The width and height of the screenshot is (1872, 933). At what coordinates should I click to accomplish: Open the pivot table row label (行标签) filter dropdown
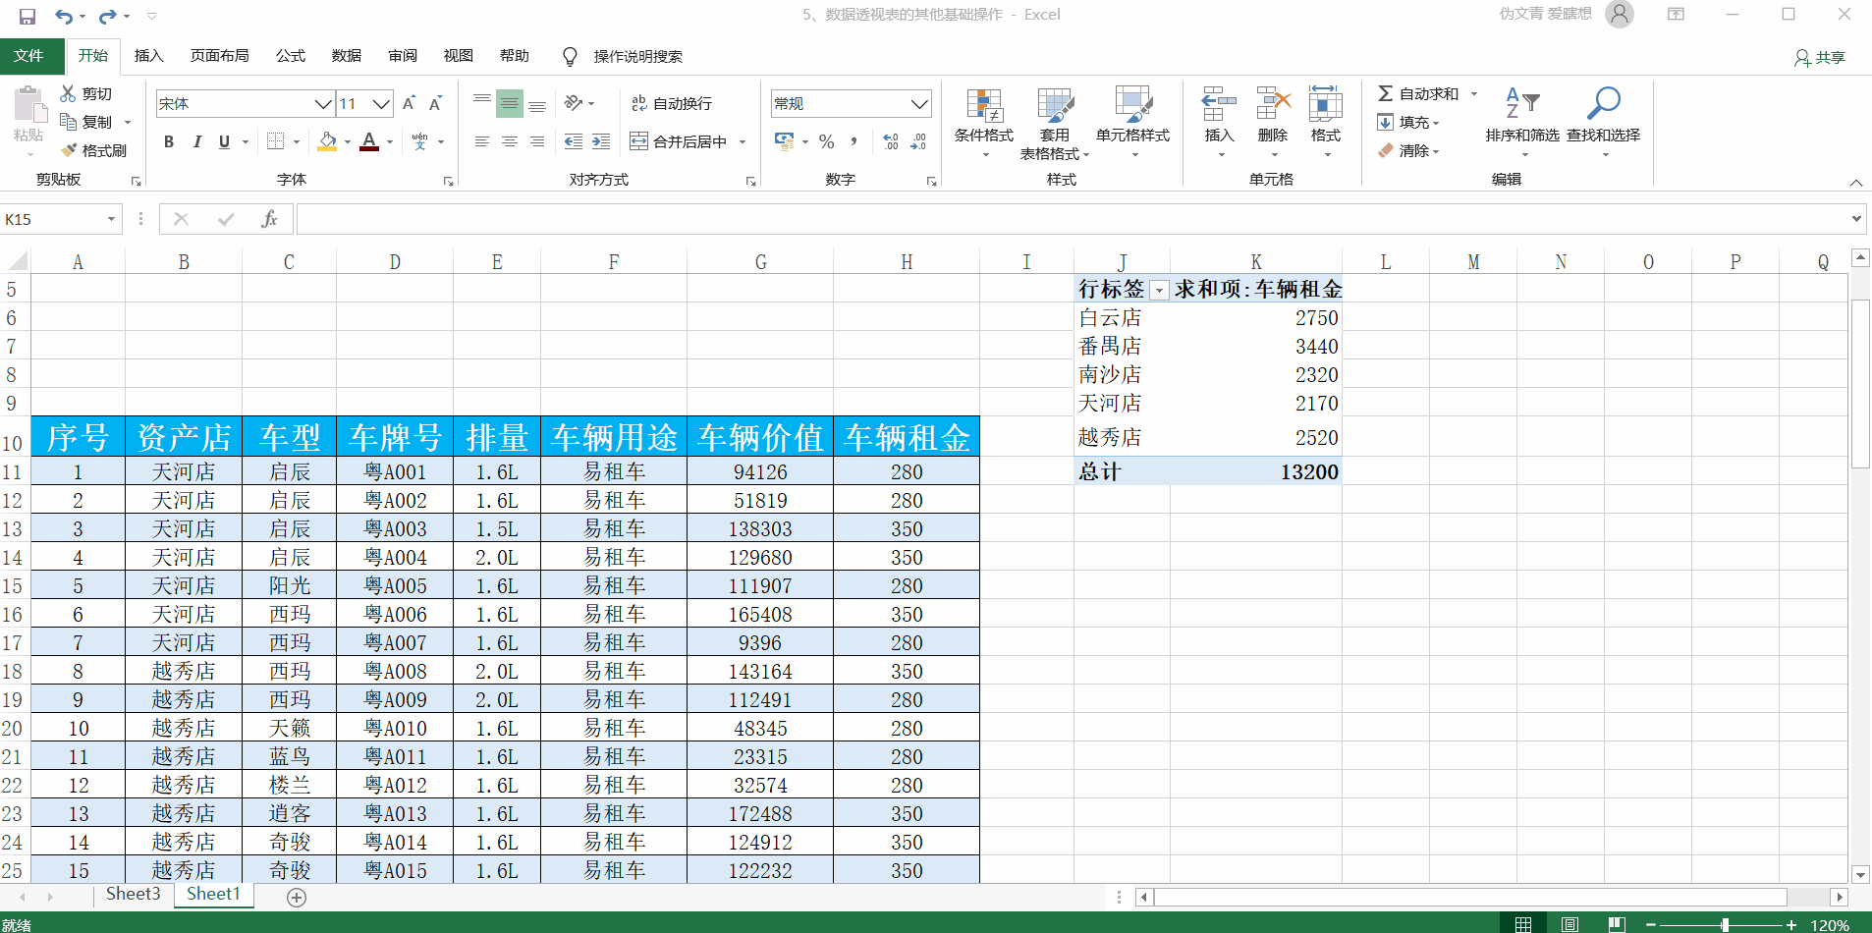(1160, 291)
